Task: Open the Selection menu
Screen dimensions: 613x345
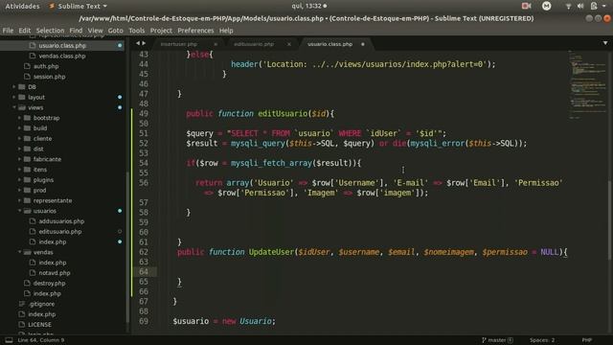Action: (50, 31)
